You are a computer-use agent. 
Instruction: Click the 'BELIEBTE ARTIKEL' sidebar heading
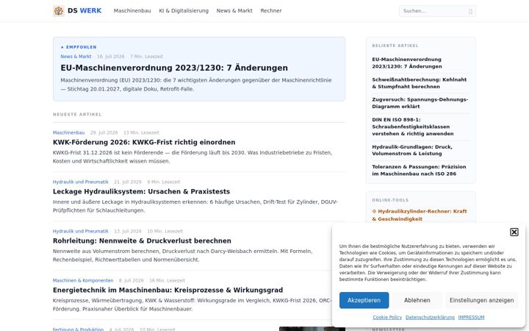(395, 46)
